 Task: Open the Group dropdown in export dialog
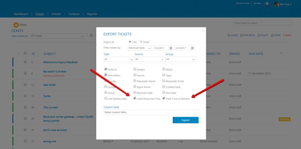pos(181,59)
